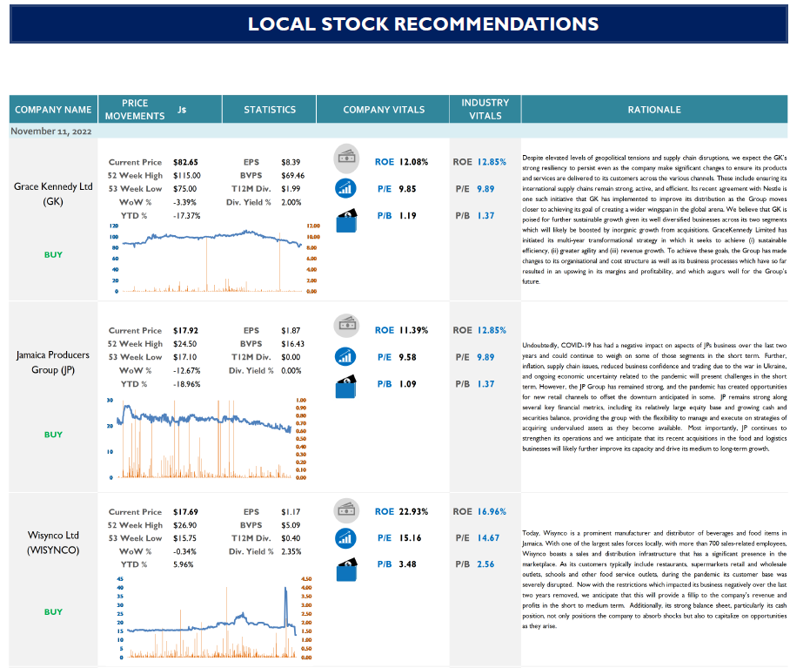The width and height of the screenshot is (810, 668).
Task: Click Grace Kennedy YTD value -17.37%
Action: click(186, 216)
